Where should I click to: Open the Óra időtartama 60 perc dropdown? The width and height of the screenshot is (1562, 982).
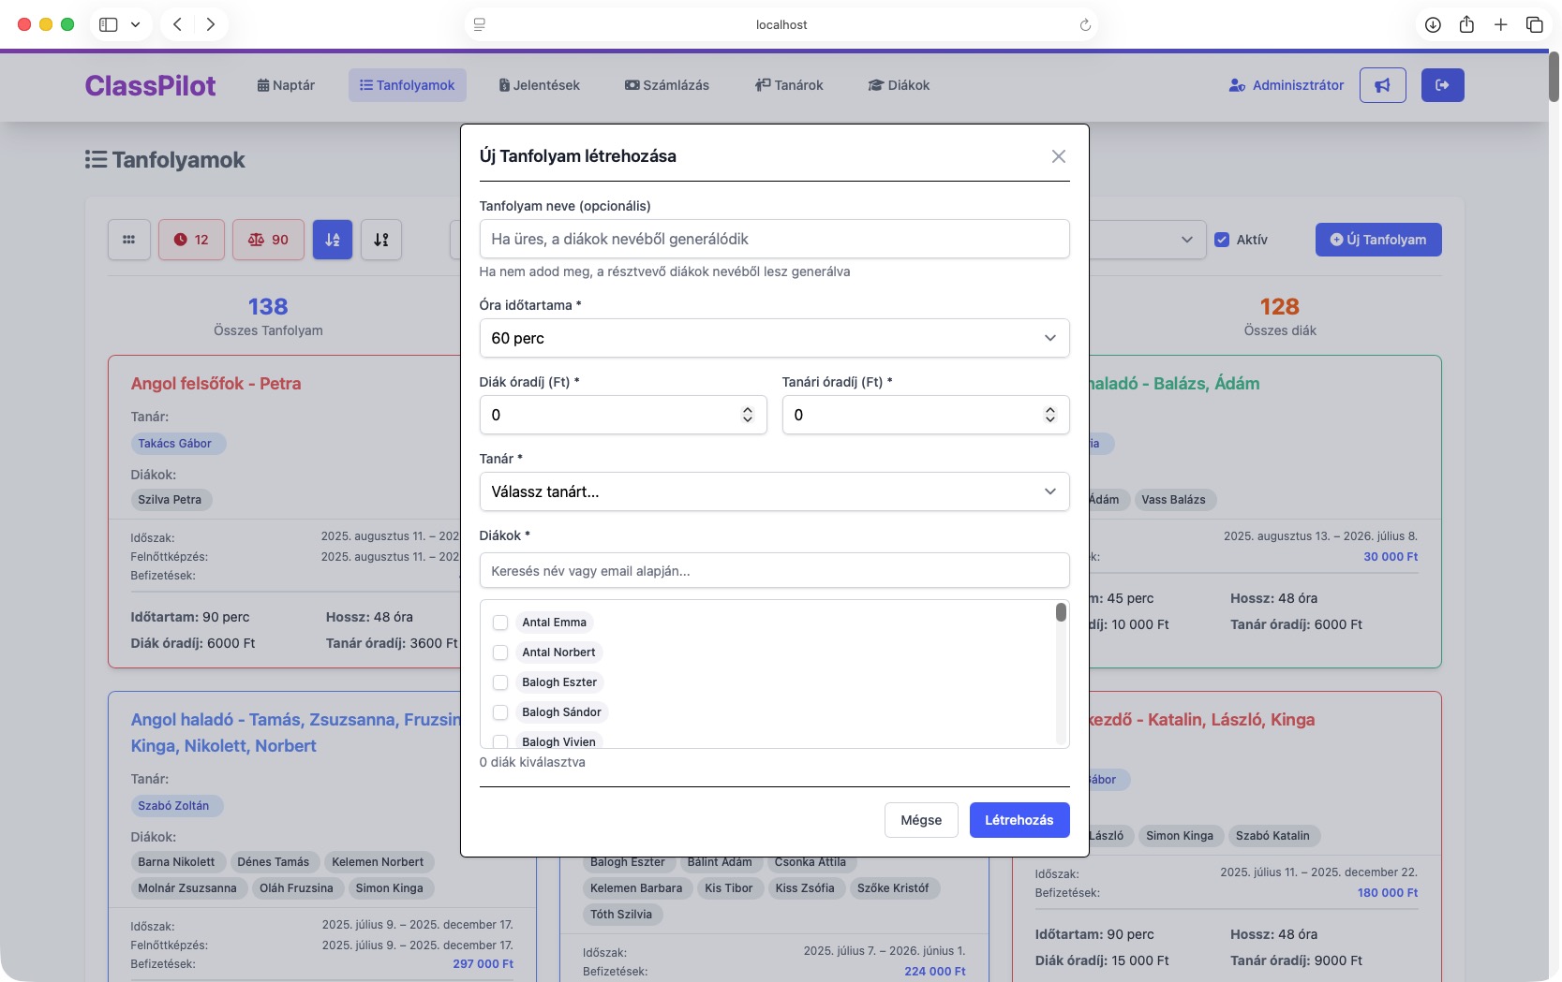(x=774, y=338)
